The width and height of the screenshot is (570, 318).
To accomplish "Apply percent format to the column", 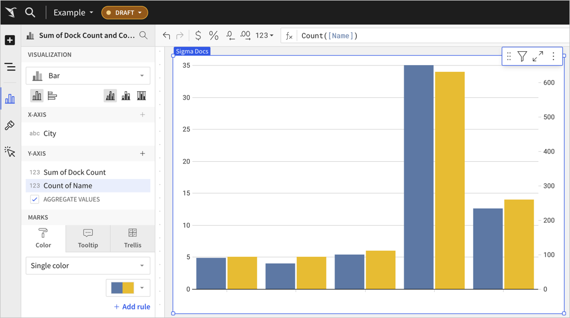I will (214, 36).
